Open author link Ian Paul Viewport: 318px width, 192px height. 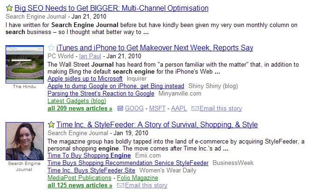tap(90, 56)
